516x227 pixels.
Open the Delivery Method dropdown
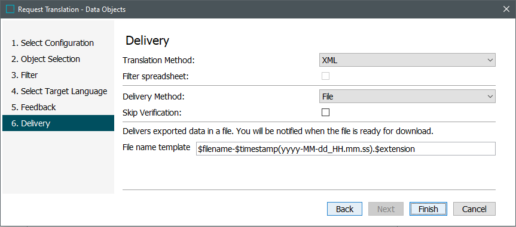(407, 97)
